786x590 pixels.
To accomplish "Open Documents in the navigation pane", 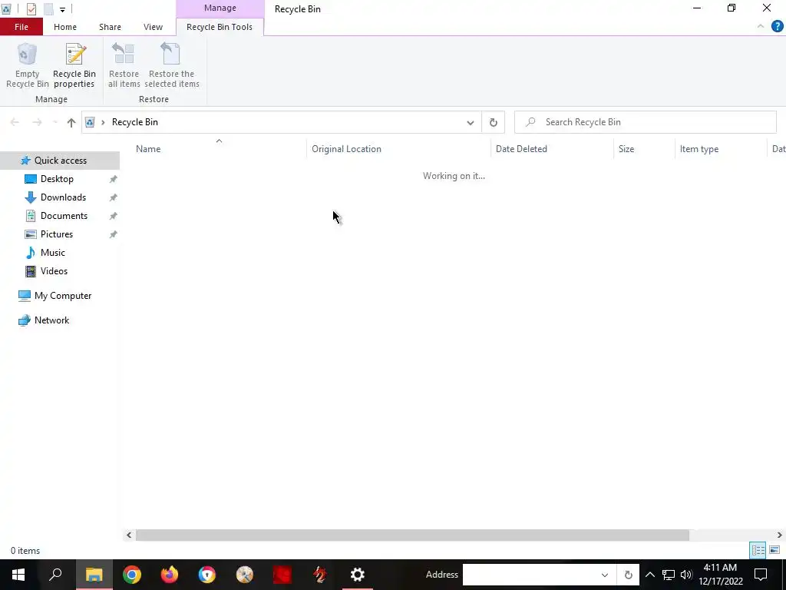I will (x=64, y=216).
